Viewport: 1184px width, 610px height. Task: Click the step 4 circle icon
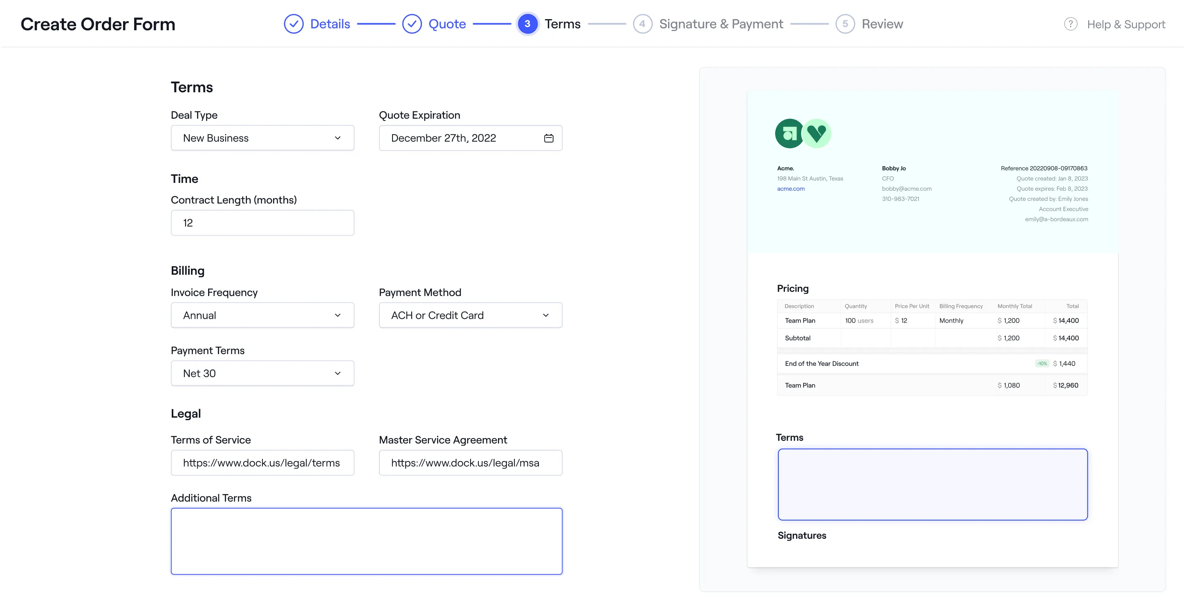(642, 24)
